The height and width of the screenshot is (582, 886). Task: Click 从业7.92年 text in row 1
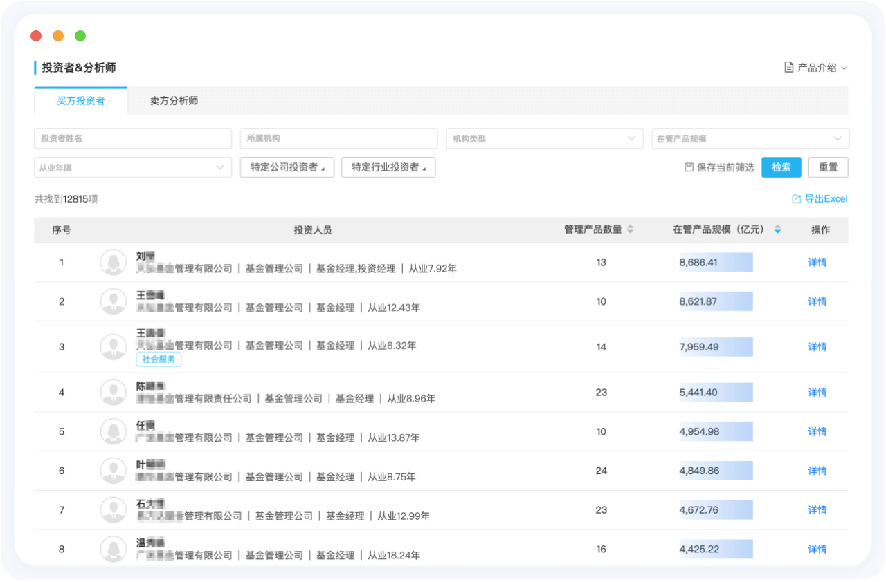point(433,269)
